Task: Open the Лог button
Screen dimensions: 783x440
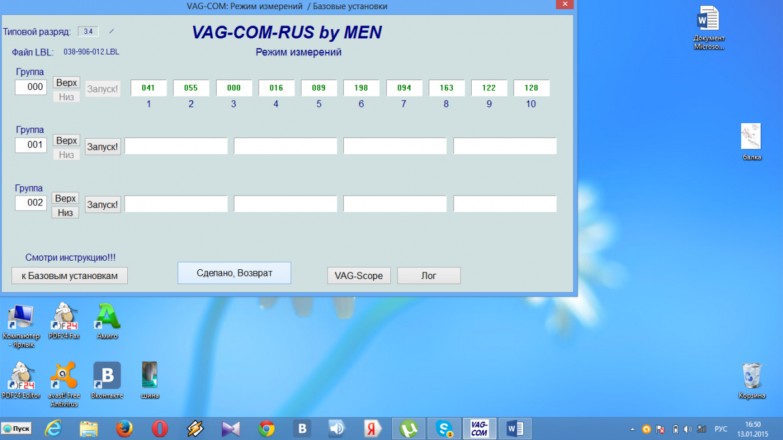Action: click(x=429, y=276)
